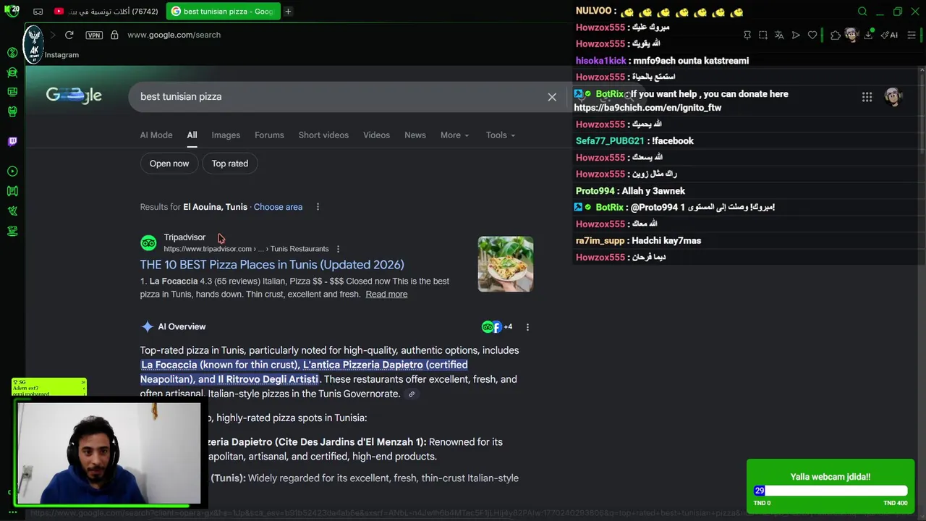Reload the current page

tap(69, 35)
